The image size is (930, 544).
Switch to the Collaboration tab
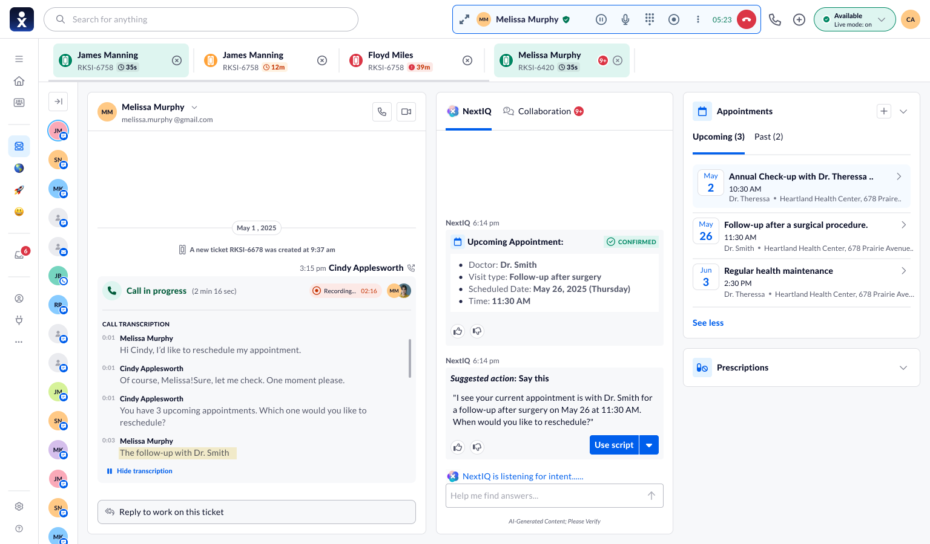543,111
